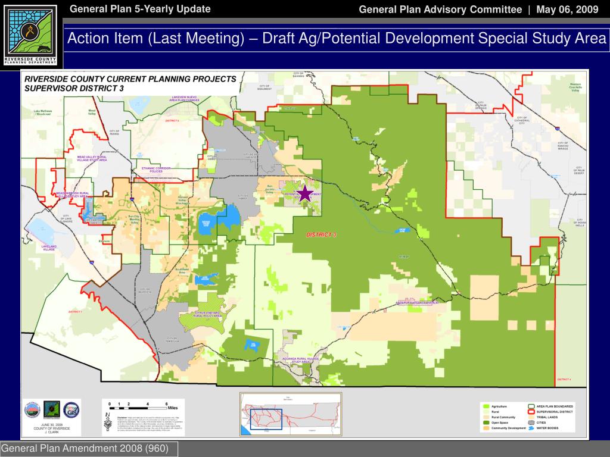Click the 'Lakeland Village' map label
The height and width of the screenshot is (457, 610).
pyautogui.click(x=49, y=248)
